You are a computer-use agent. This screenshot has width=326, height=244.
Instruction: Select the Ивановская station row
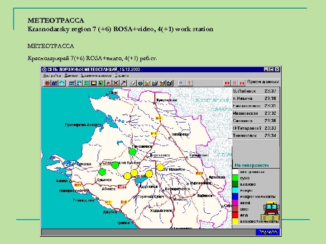256,113
